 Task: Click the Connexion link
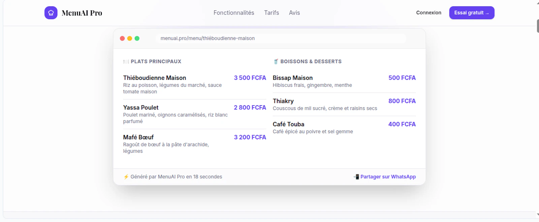click(x=429, y=13)
